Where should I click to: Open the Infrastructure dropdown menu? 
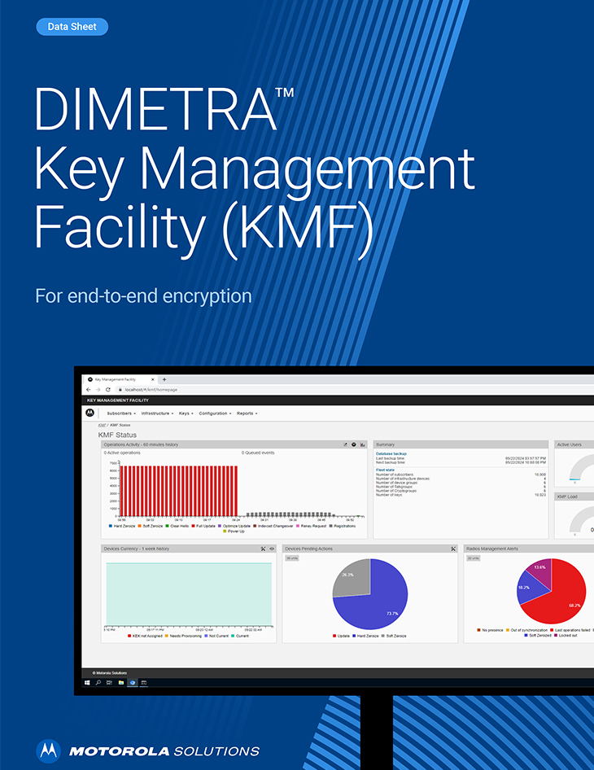click(x=157, y=413)
